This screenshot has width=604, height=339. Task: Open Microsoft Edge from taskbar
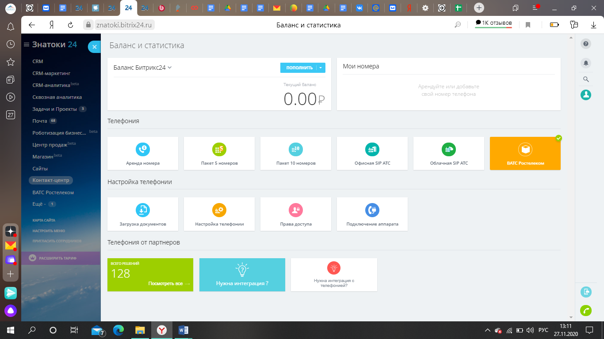(119, 330)
